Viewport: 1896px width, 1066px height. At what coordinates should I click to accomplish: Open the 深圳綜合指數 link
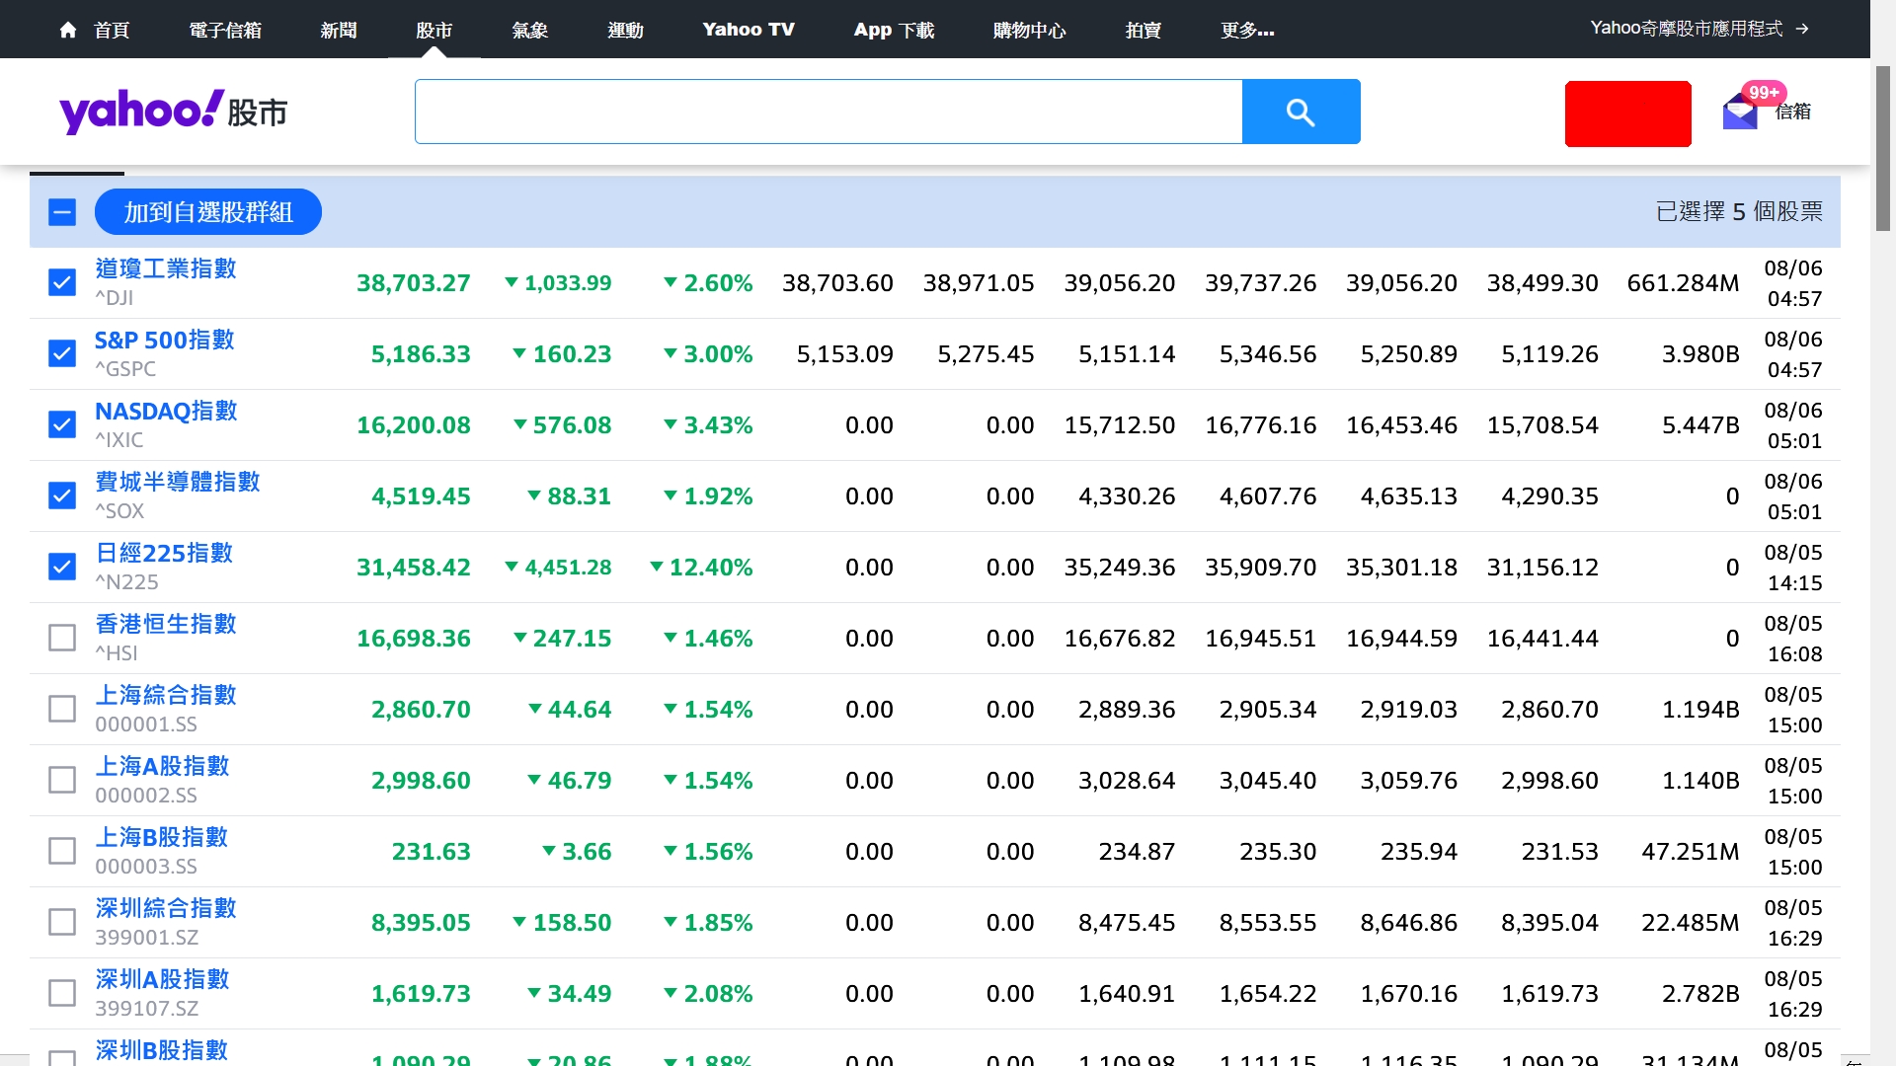tap(166, 908)
